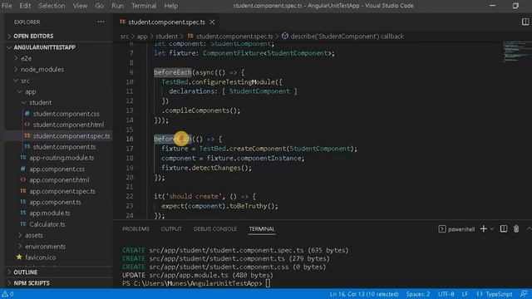
Task: Open the Explorer more actions ellipsis
Action: click(x=101, y=22)
